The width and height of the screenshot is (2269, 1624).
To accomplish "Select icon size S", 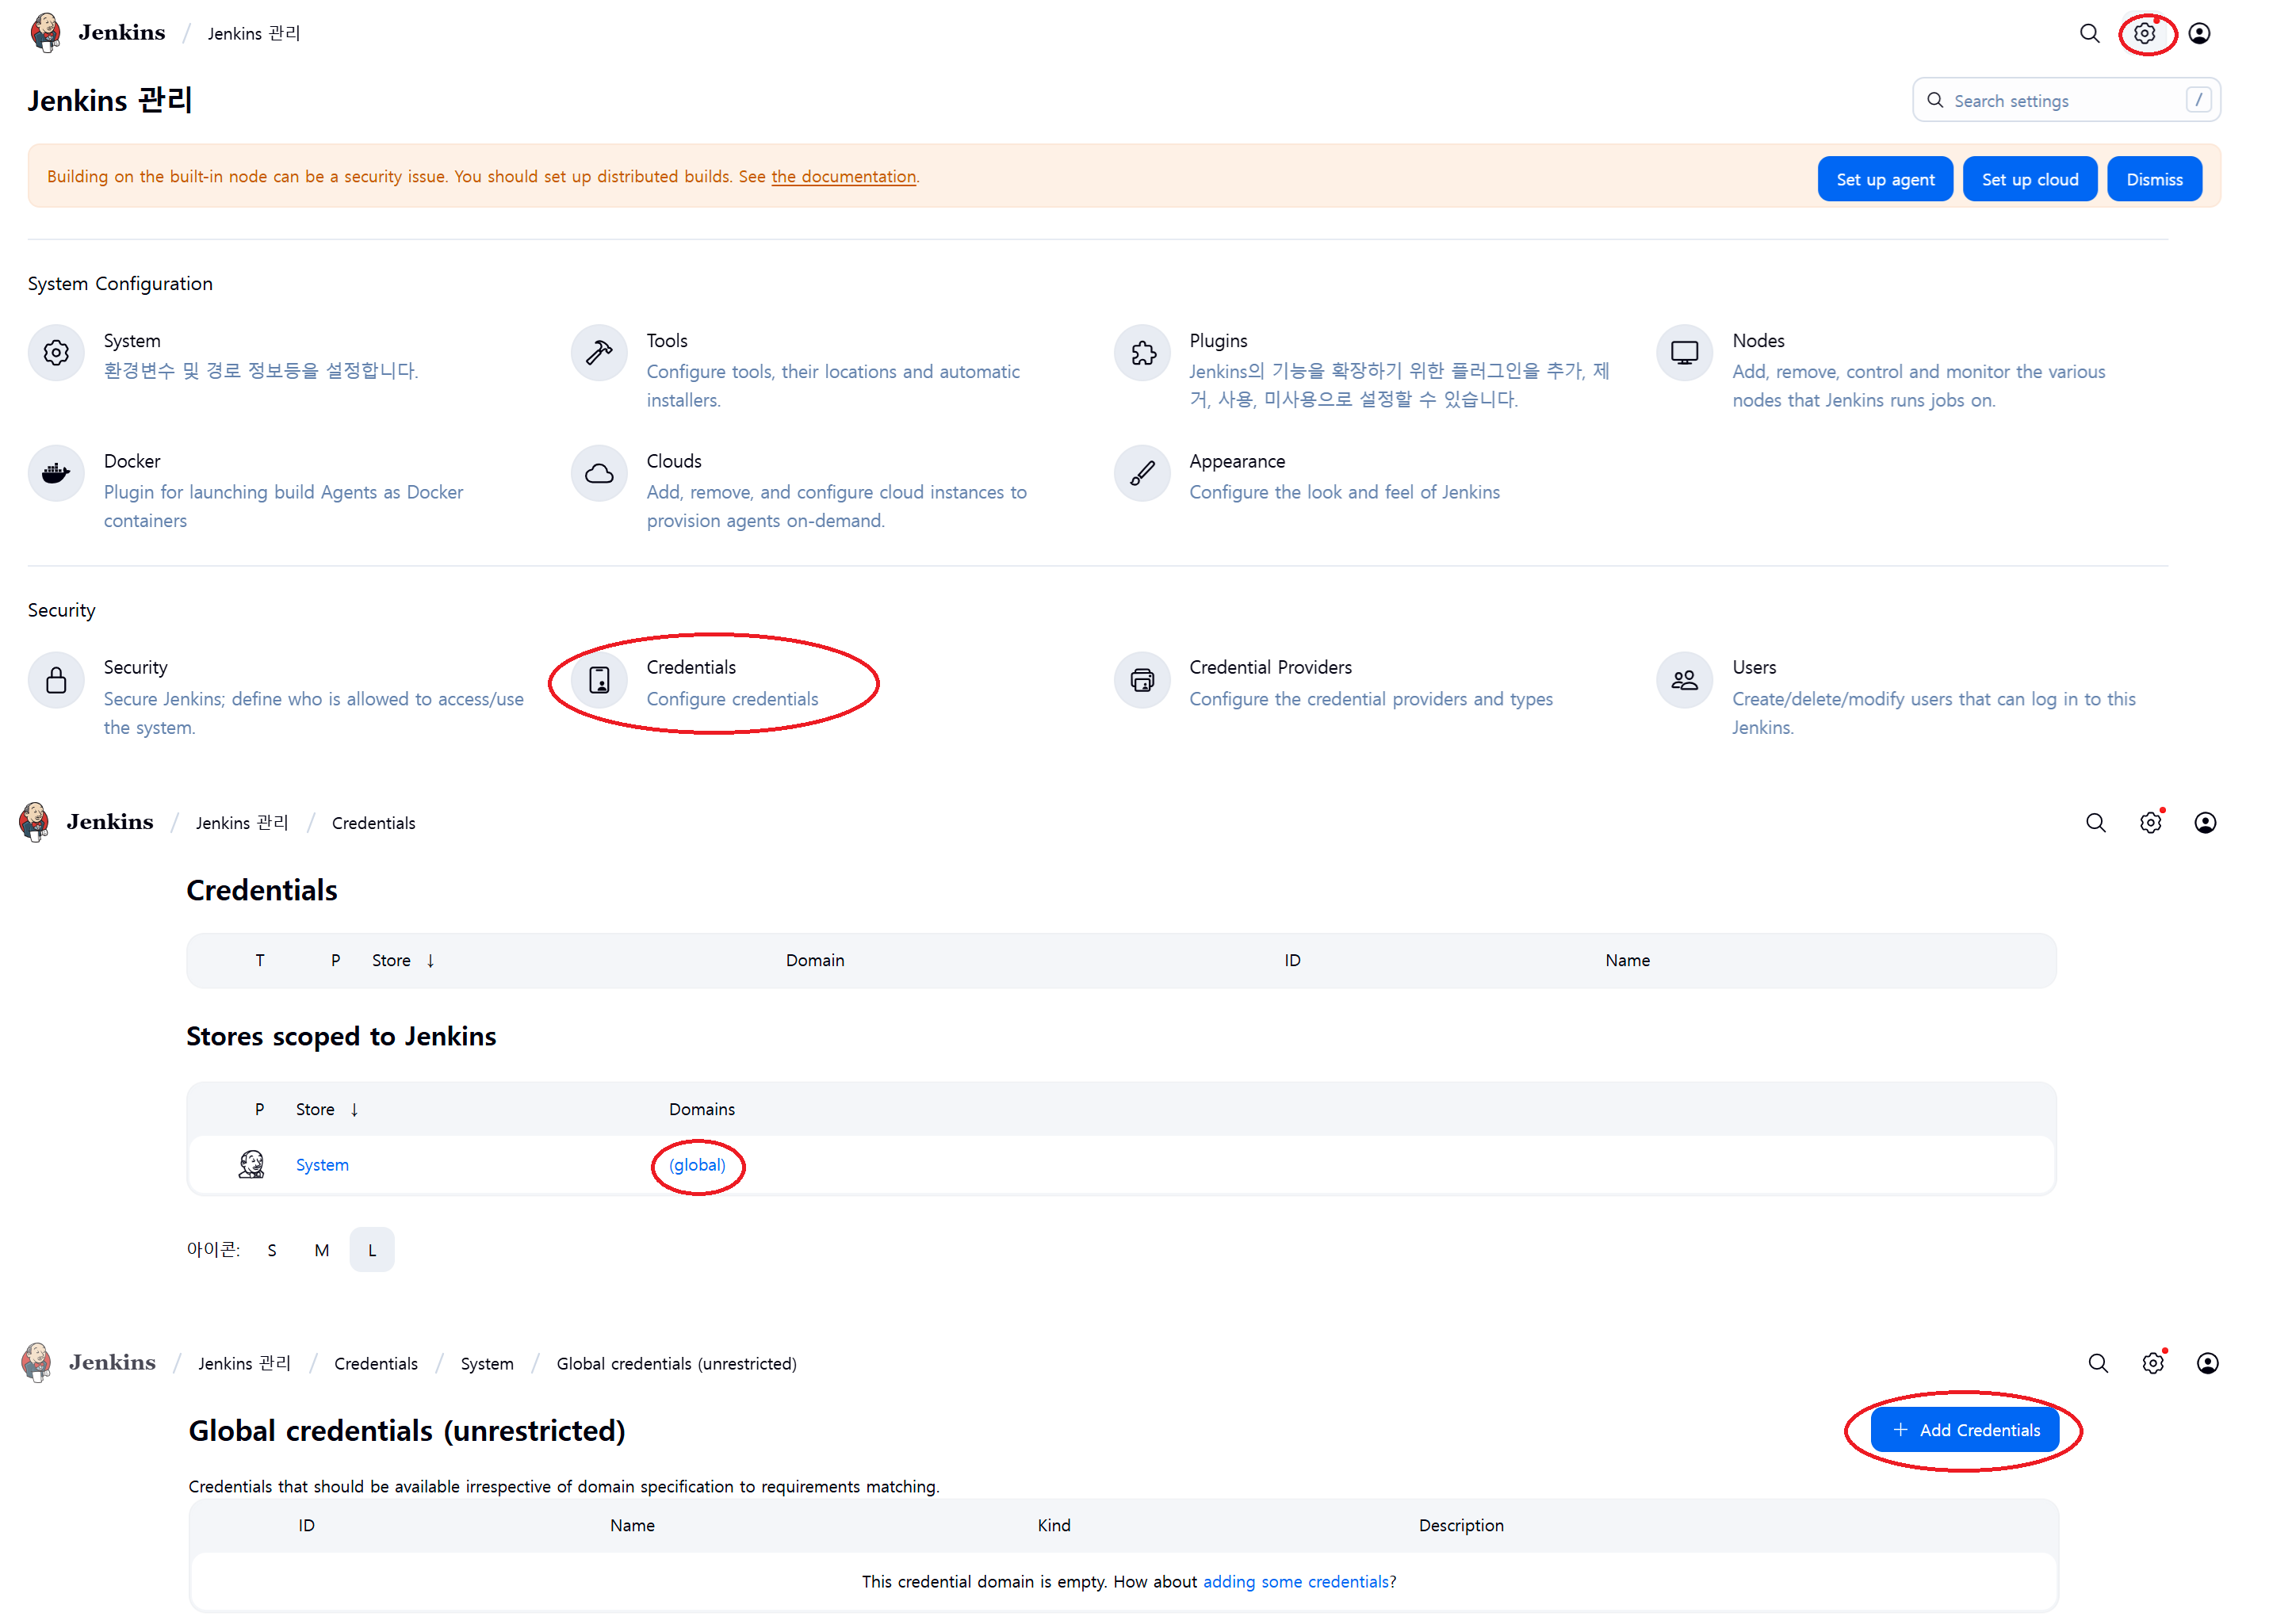I will click(272, 1250).
